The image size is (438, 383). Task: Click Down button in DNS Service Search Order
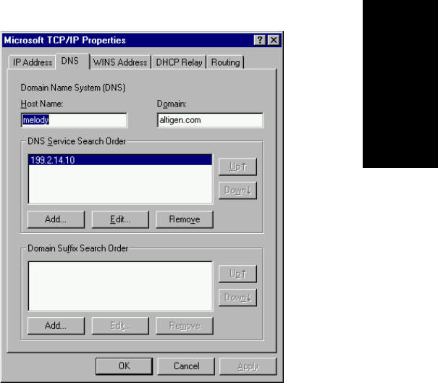click(x=237, y=190)
